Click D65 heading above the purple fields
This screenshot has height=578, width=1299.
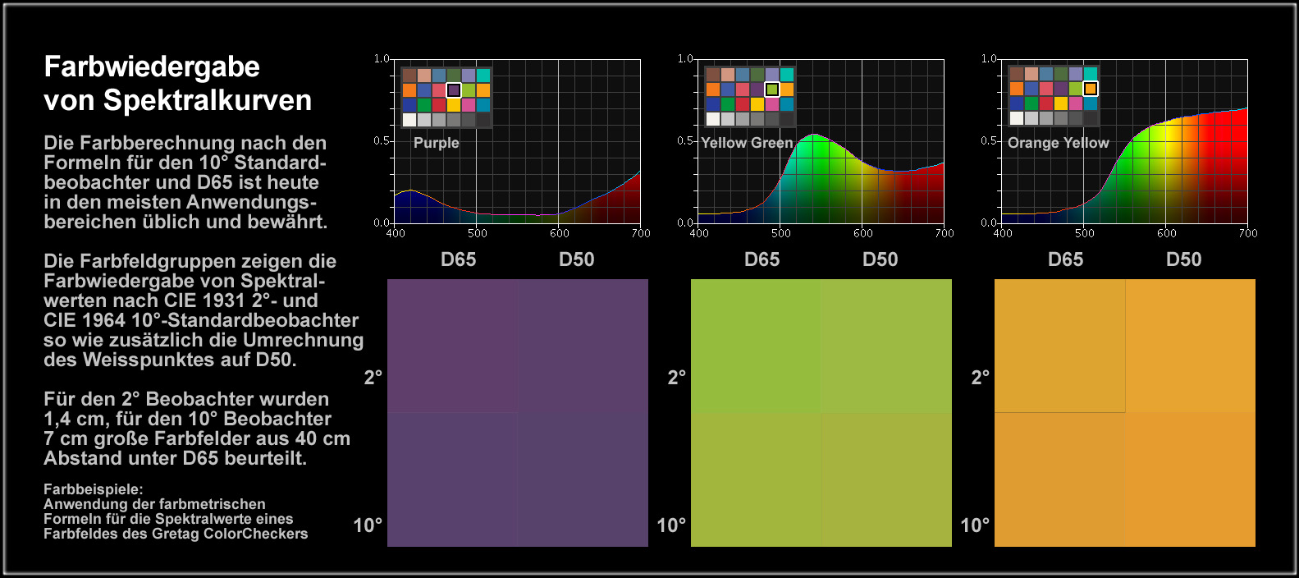458,259
